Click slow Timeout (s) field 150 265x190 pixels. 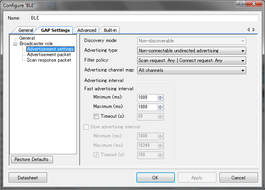click(x=147, y=155)
